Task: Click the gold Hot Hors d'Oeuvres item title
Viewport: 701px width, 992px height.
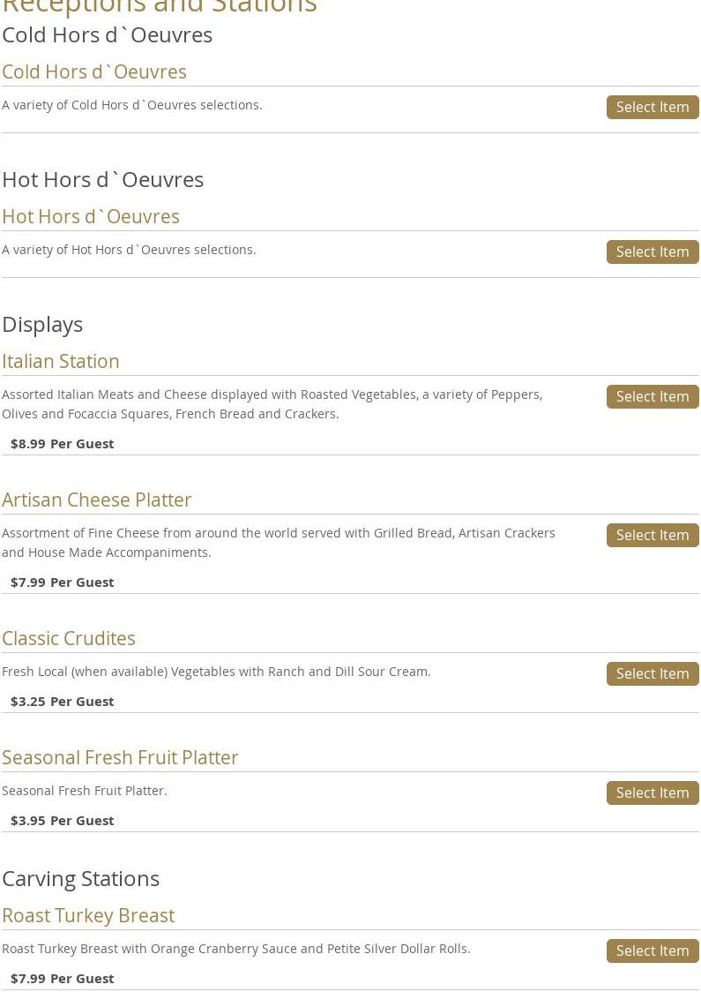Action: click(91, 216)
